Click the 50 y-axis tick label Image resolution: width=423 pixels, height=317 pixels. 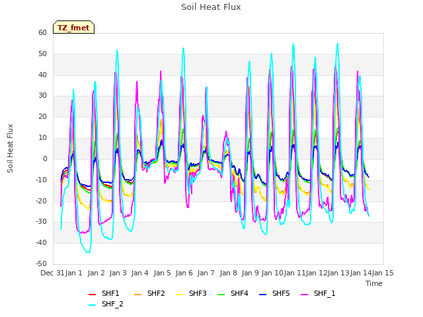point(42,53)
